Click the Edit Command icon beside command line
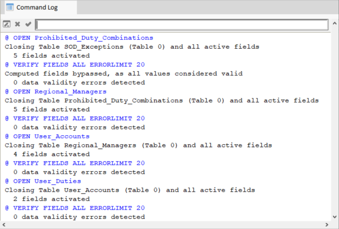The height and width of the screenshot is (229, 339). click(x=7, y=24)
